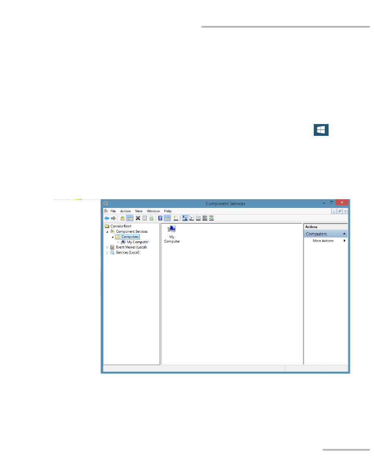Maximize the Component Services window
Image resolution: width=374 pixels, height=465 pixels.
[331, 202]
